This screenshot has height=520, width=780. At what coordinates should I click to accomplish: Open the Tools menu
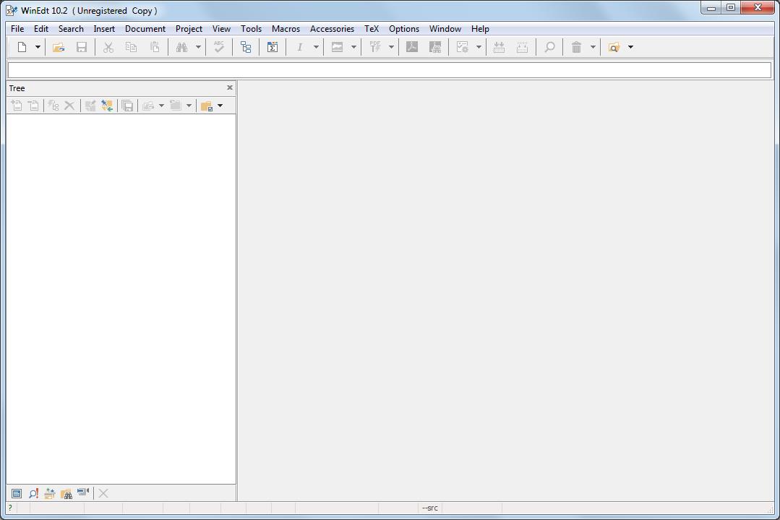[x=252, y=29]
